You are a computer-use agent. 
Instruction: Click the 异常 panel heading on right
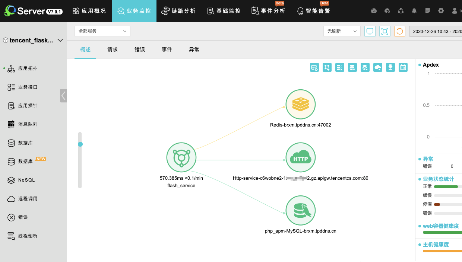click(x=428, y=159)
